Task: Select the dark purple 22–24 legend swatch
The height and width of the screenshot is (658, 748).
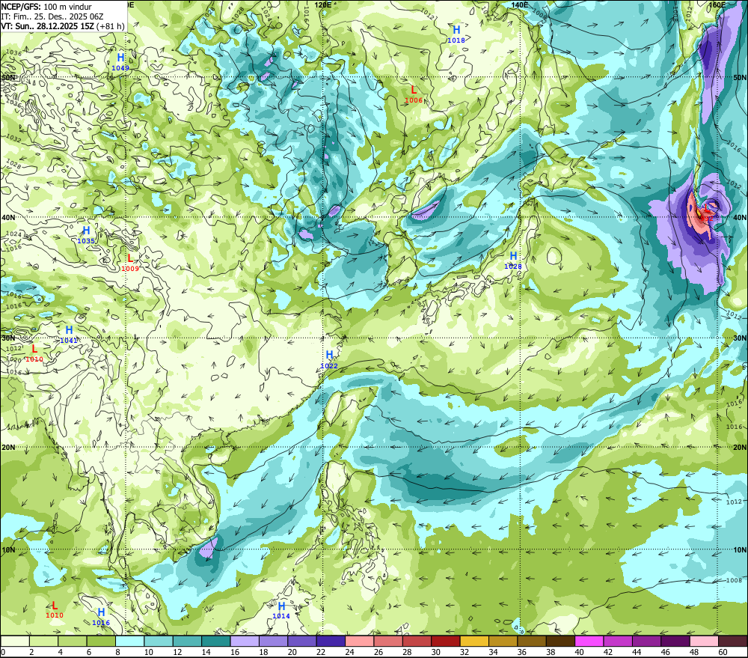Action: [x=331, y=641]
